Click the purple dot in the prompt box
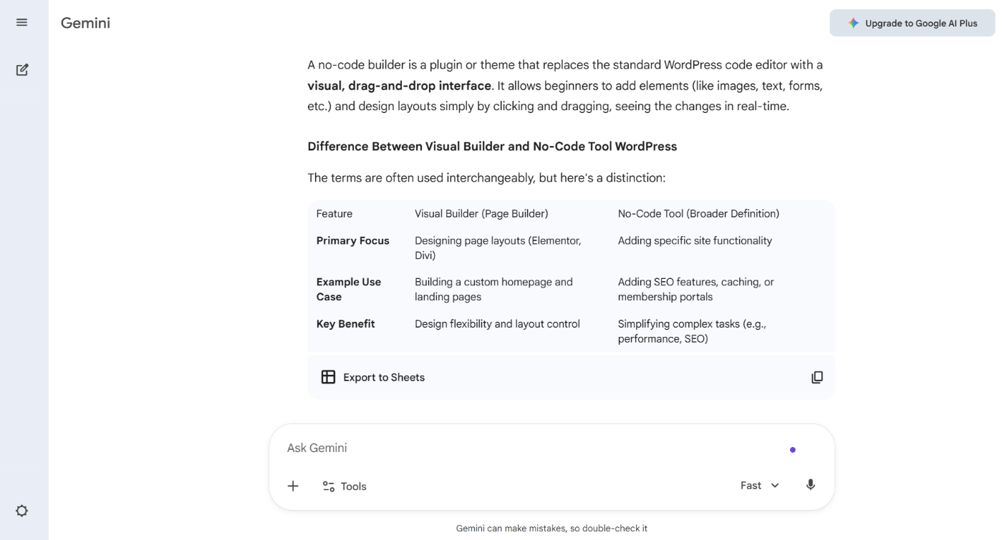Image resolution: width=1002 pixels, height=540 pixels. click(x=792, y=450)
